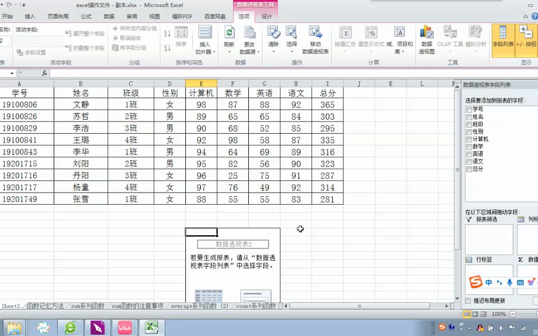Click the 函数记忆方法 sheet tab
The image size is (538, 336).
pyautogui.click(x=45, y=306)
